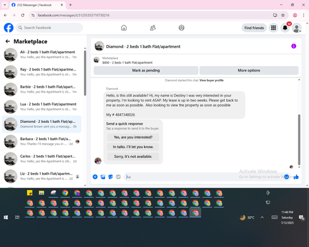The image size is (309, 247).
Task: Open the Chrome profile avatar icon
Action: point(295,15)
